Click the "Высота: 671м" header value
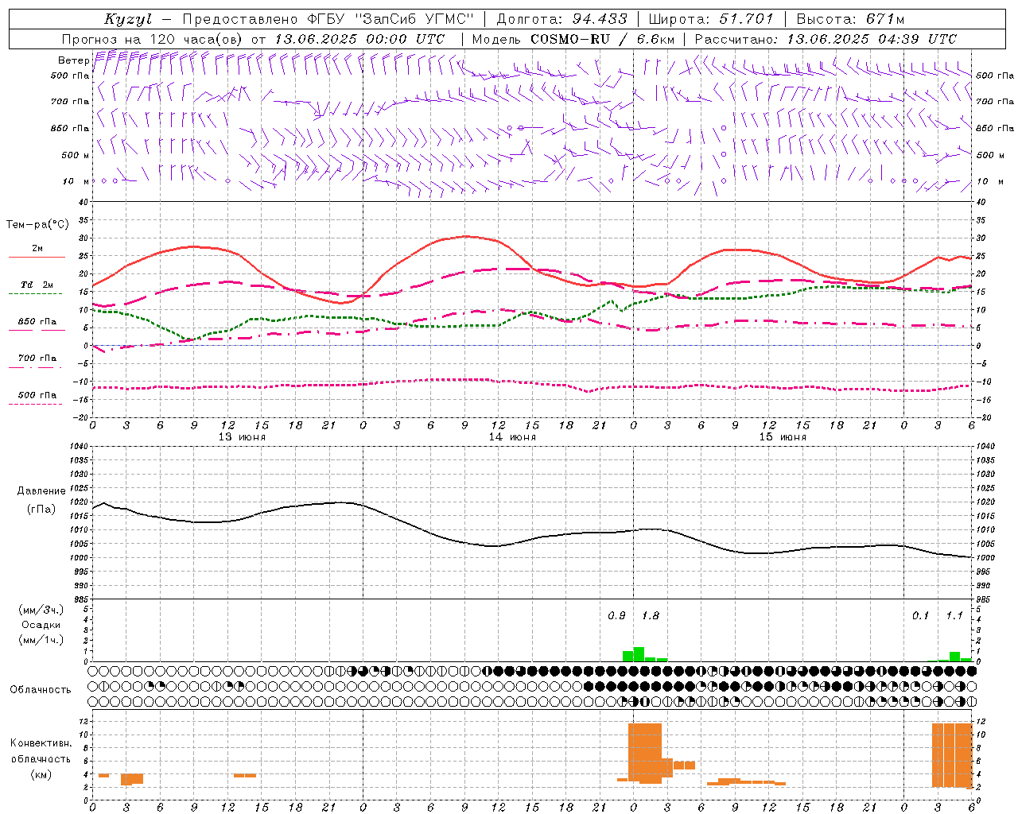Screen dimensions: 1018x814 (850, 19)
